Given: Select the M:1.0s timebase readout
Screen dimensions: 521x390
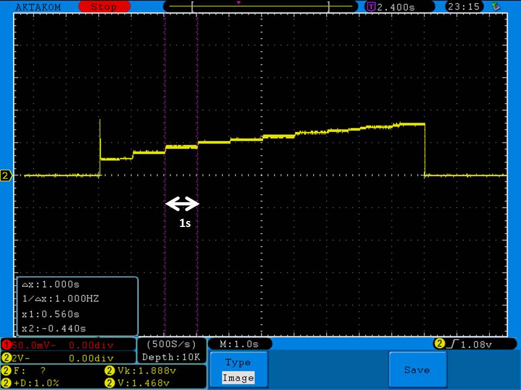Looking at the screenshot, I should [239, 344].
